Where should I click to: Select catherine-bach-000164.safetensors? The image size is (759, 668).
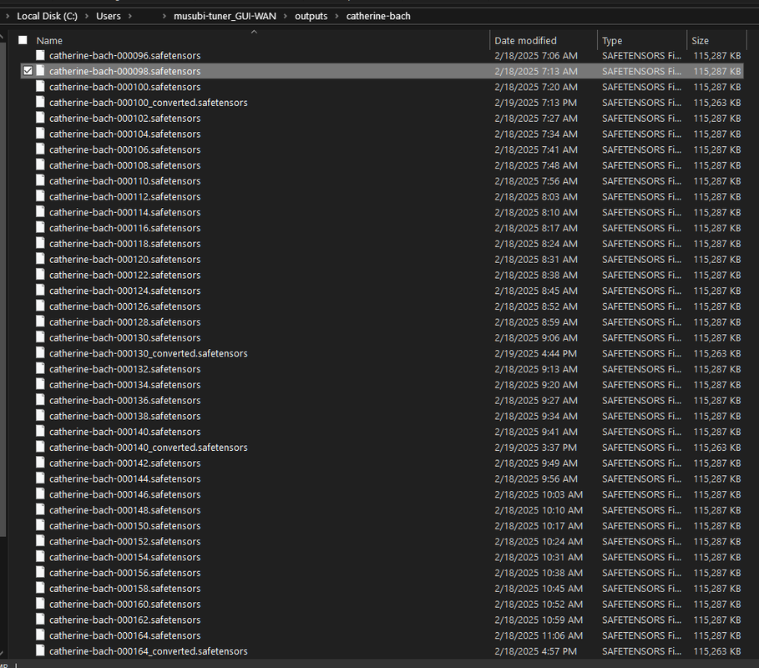coord(124,635)
